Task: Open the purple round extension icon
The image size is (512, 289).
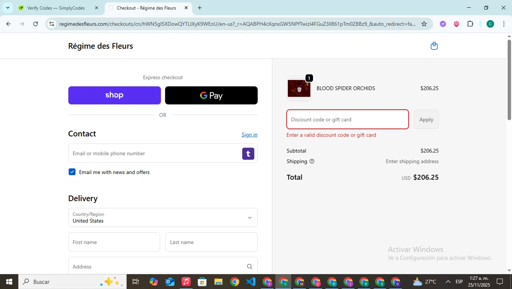Action: click(443, 24)
